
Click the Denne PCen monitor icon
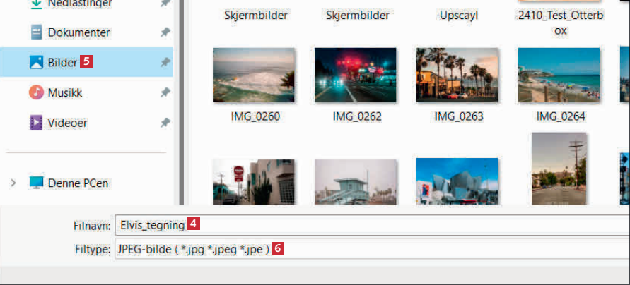(36, 183)
